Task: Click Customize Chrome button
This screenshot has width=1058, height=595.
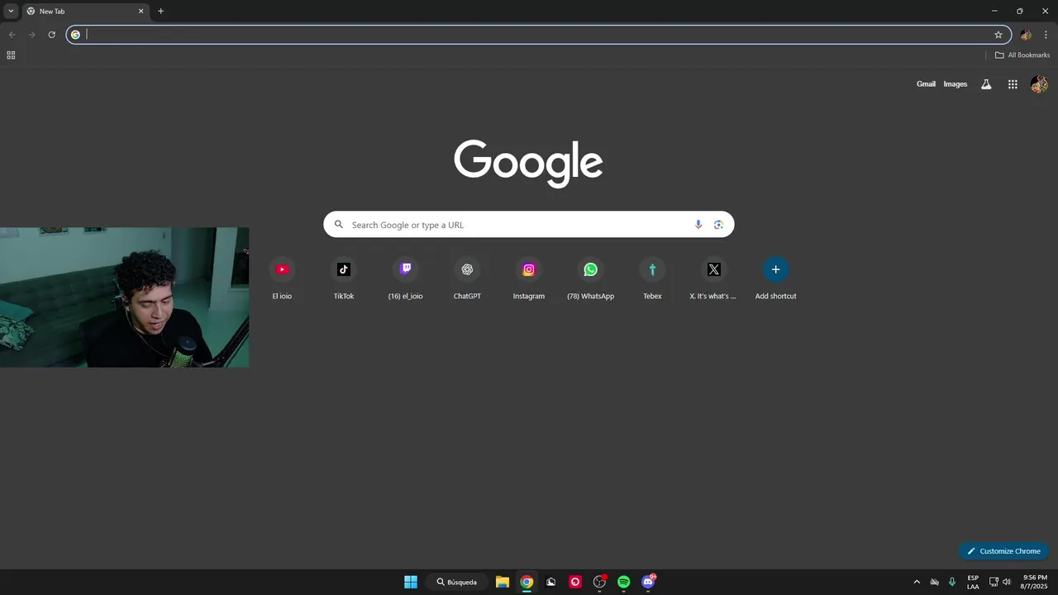Action: tap(1003, 551)
